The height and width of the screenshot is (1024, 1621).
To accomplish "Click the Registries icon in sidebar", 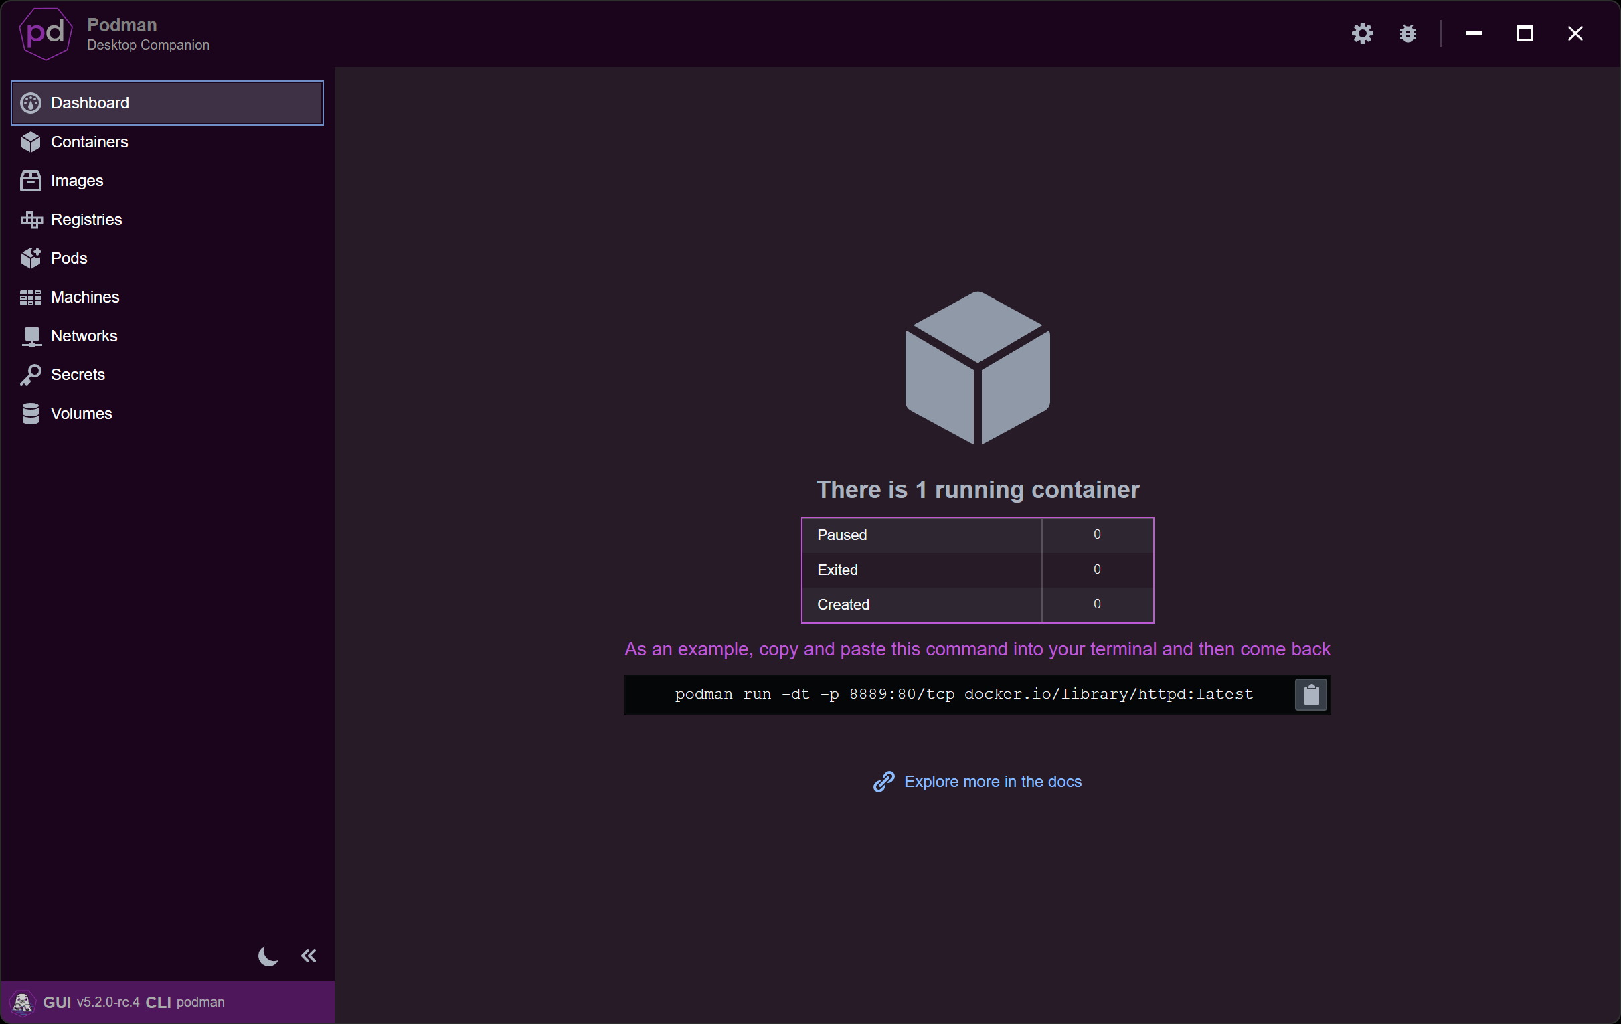I will (31, 220).
